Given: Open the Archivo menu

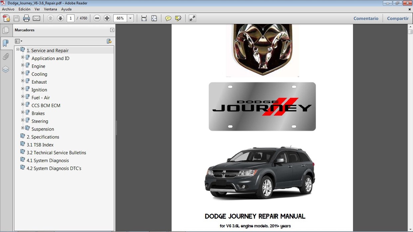Looking at the screenshot, I should (8, 9).
